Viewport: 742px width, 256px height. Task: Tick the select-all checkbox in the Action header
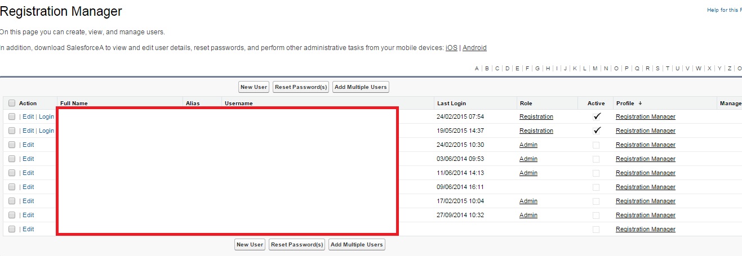pyautogui.click(x=12, y=103)
